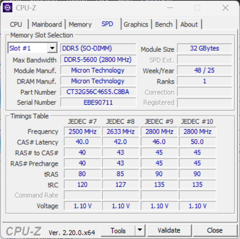
Task: Click the Part Number label
Action: pyautogui.click(x=38, y=92)
